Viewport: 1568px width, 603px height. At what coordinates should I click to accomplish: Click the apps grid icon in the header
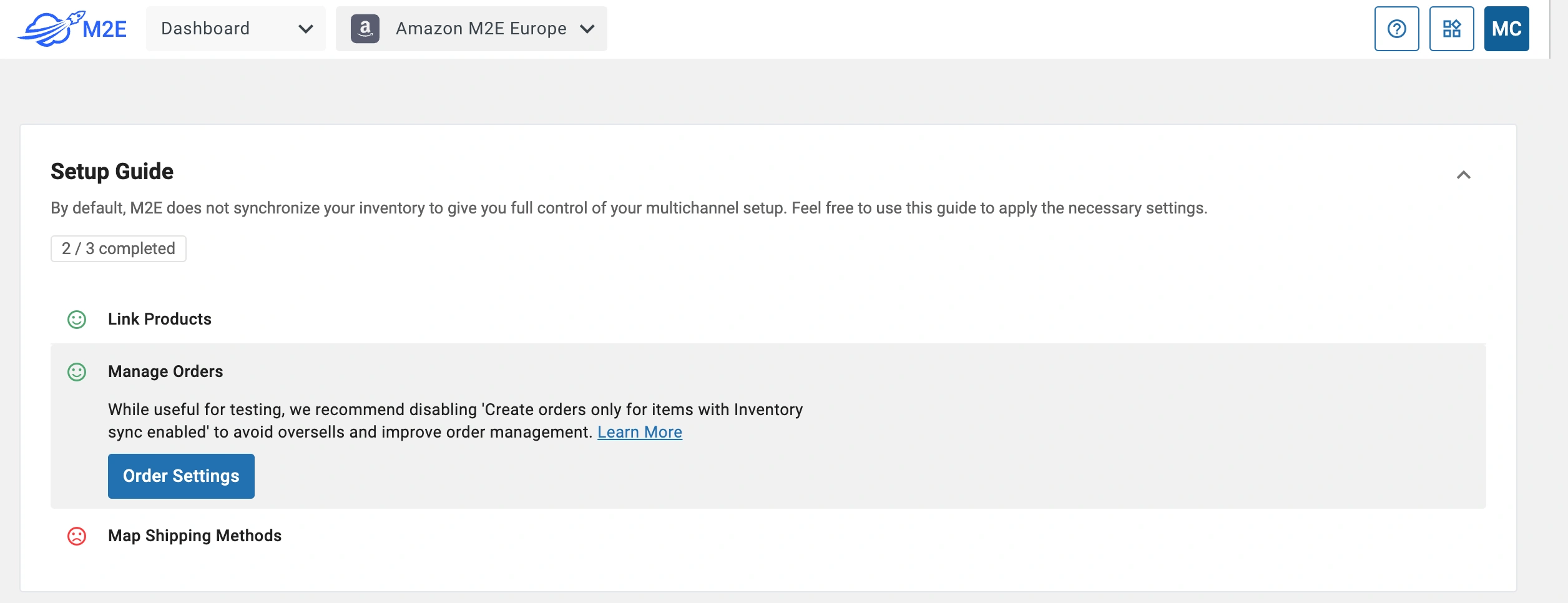[1452, 28]
